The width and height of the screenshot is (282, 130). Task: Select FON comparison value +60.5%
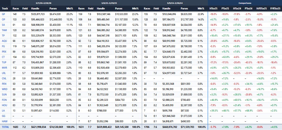click(x=237, y=100)
